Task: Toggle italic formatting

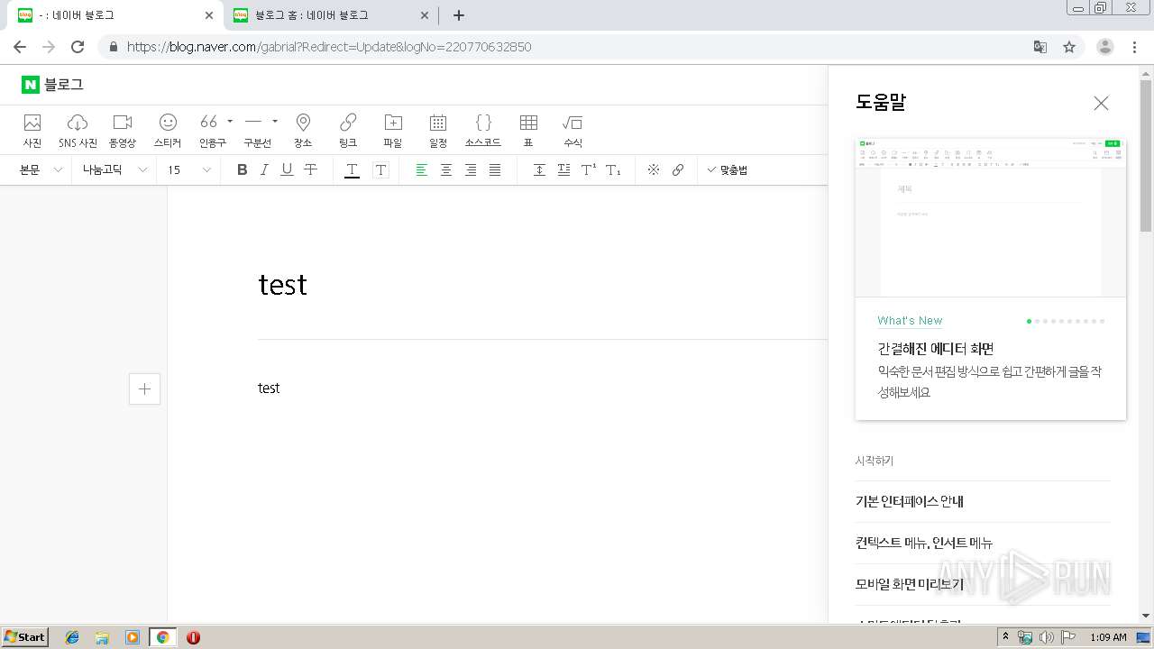Action: [x=264, y=169]
